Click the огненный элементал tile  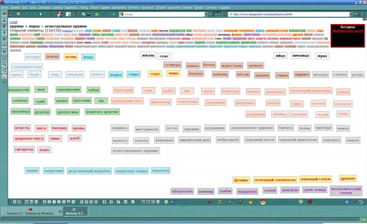tap(275, 180)
